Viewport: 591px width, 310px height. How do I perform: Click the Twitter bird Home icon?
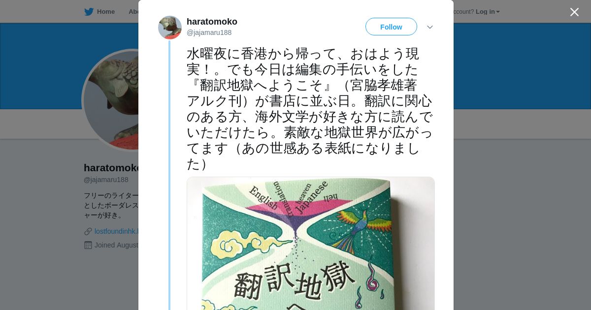[x=89, y=12]
